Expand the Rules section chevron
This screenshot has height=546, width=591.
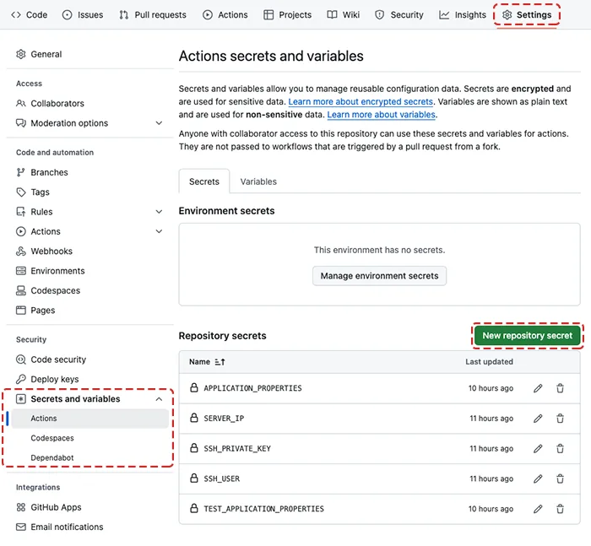[x=159, y=212]
